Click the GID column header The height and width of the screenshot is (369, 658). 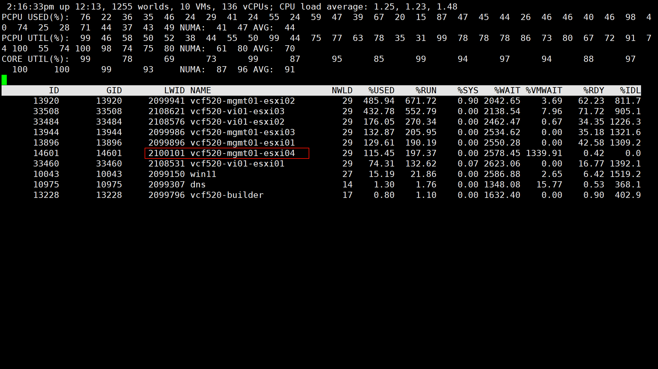(114, 90)
